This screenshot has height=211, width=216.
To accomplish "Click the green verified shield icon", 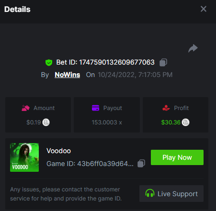I will click(49, 63).
